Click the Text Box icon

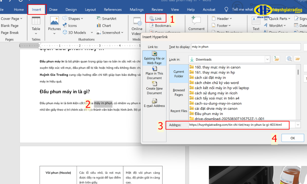point(256,21)
